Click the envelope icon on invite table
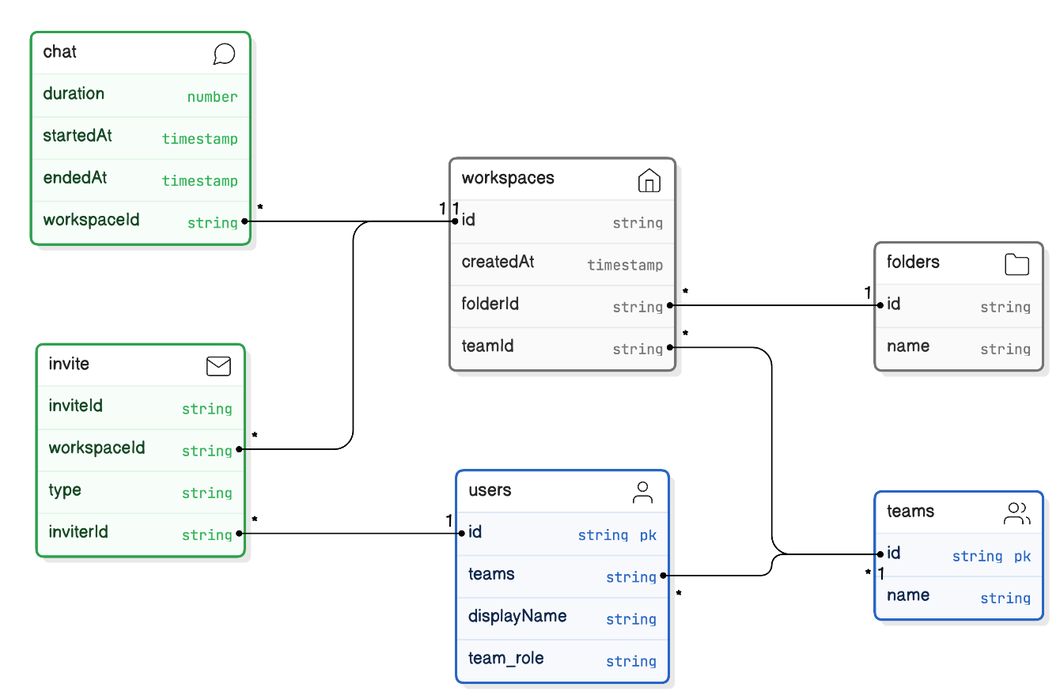Screen dimensions: 1060x699 pyautogui.click(x=218, y=365)
